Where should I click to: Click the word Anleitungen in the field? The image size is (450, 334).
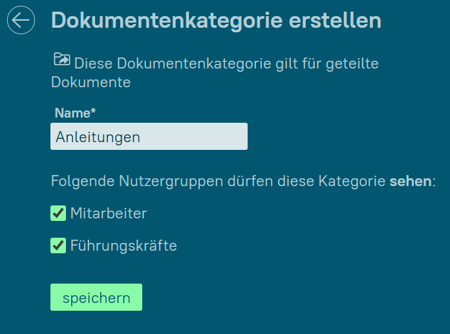pos(98,137)
